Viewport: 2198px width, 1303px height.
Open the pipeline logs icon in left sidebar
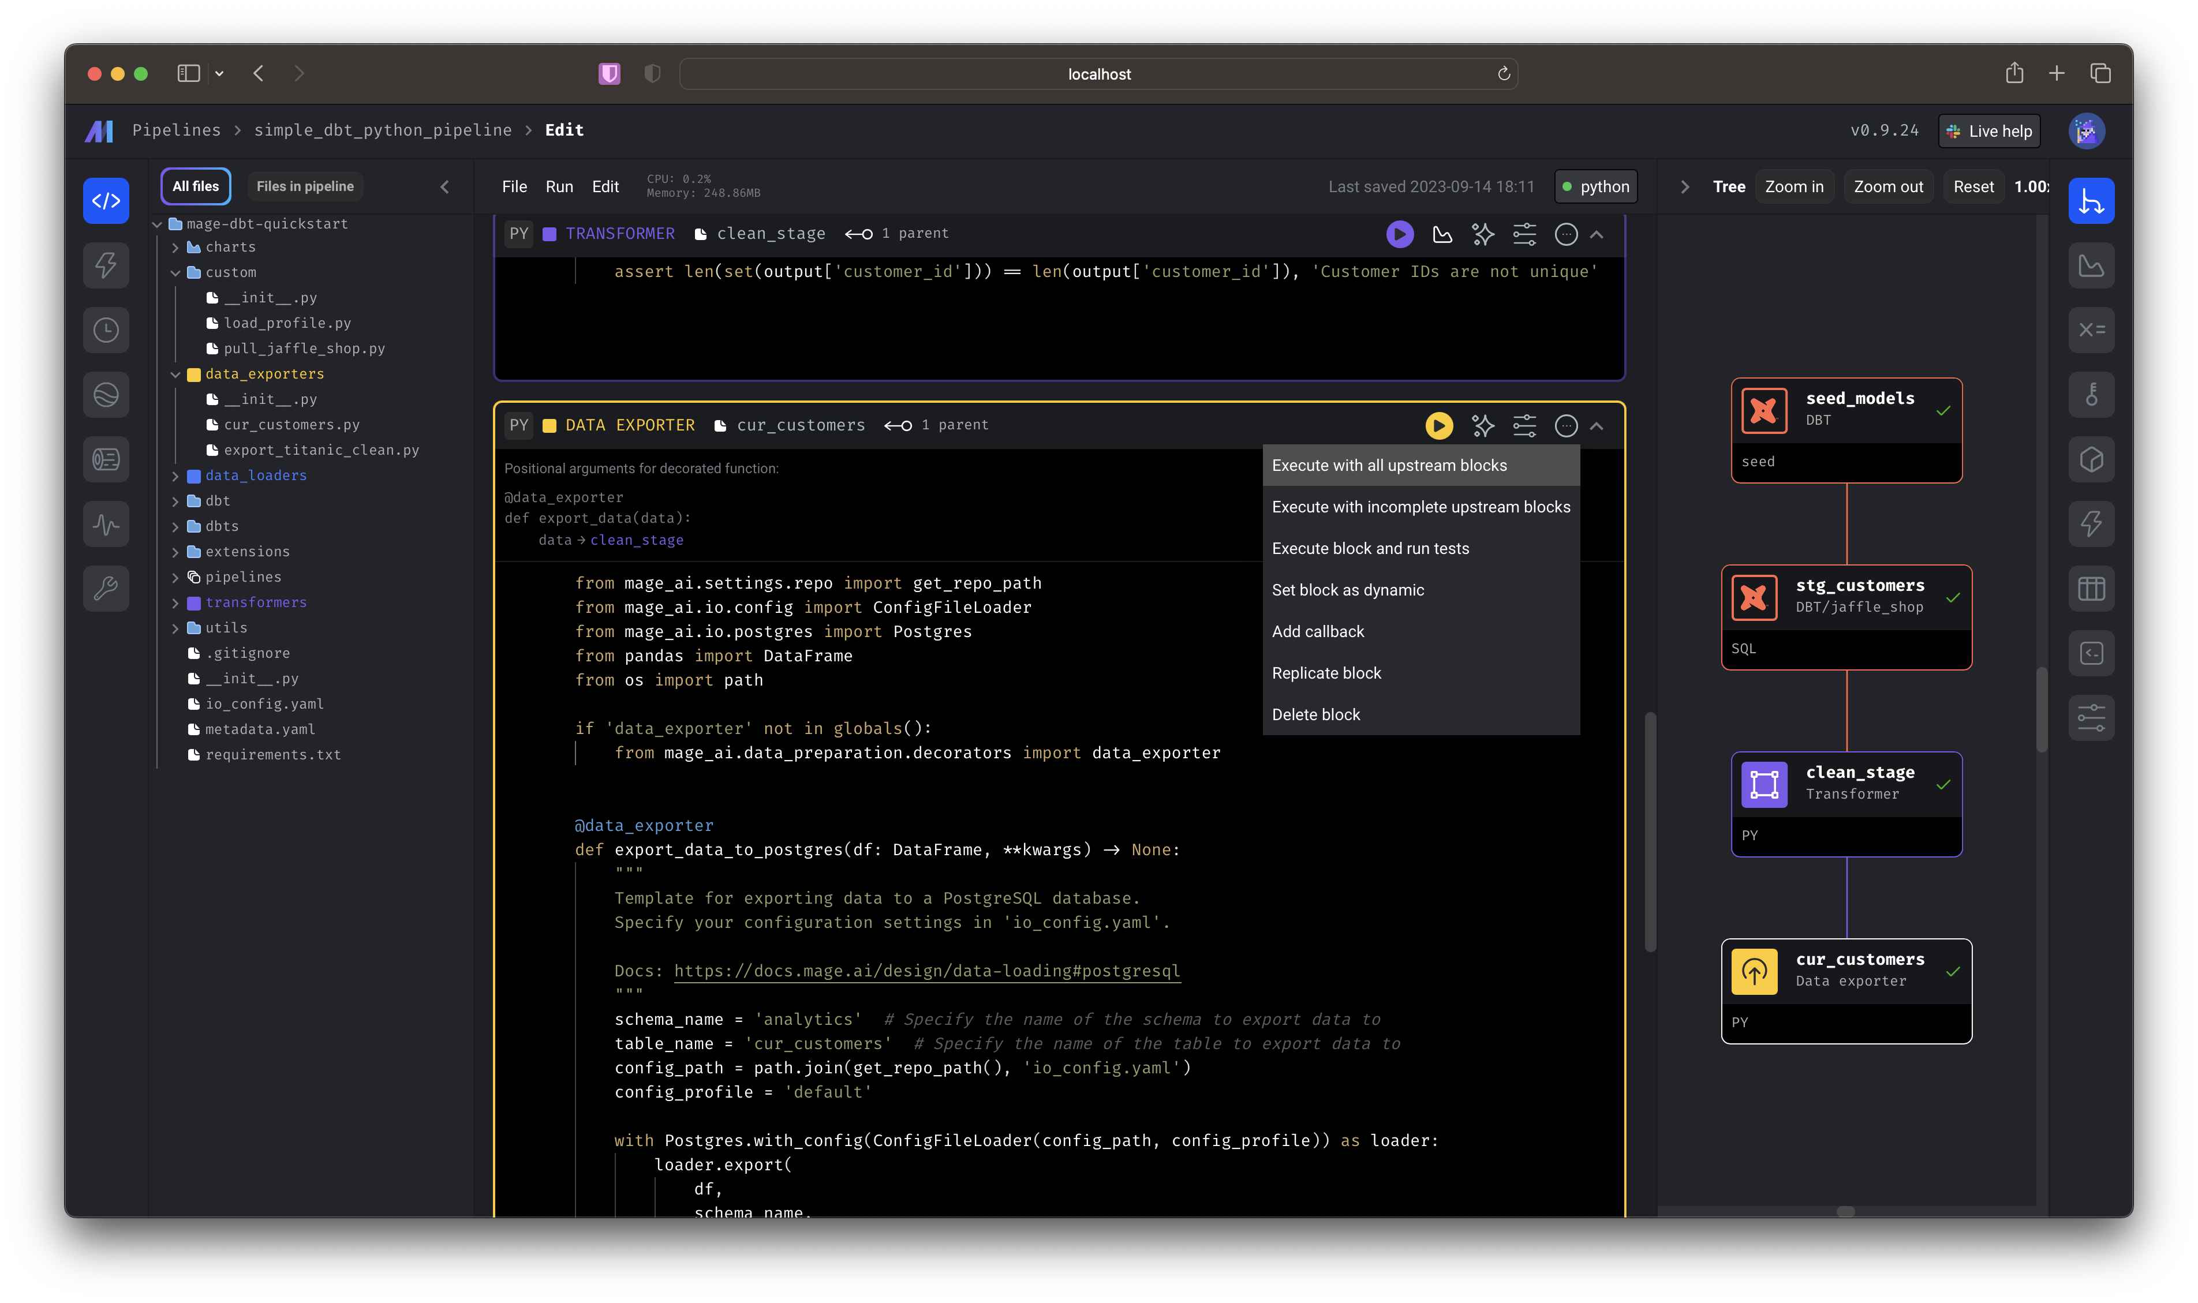pyautogui.click(x=106, y=459)
